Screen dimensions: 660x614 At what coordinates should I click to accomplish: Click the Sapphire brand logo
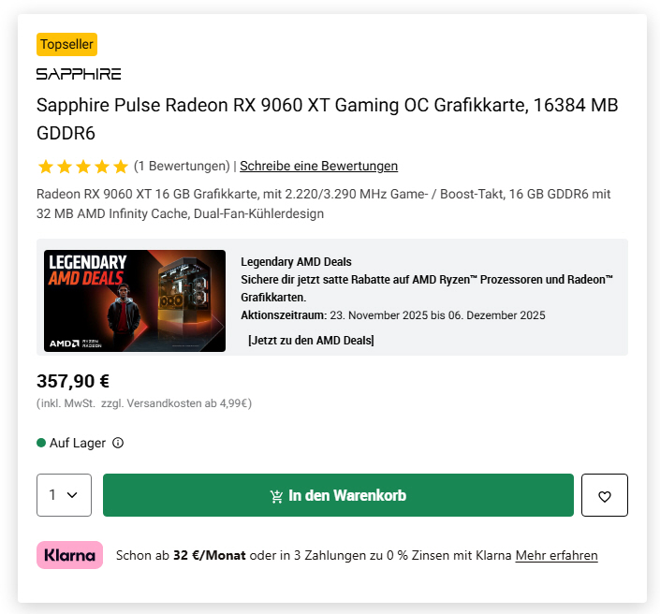click(x=79, y=74)
